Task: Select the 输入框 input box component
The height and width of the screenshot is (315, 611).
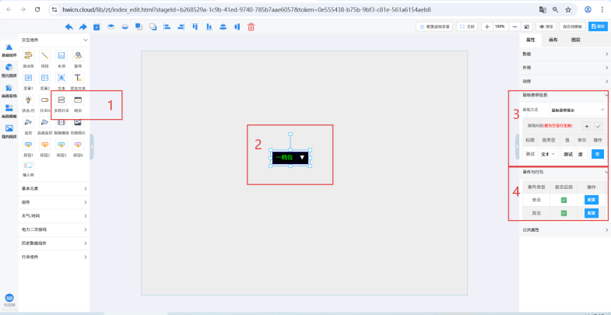Action: (x=28, y=166)
